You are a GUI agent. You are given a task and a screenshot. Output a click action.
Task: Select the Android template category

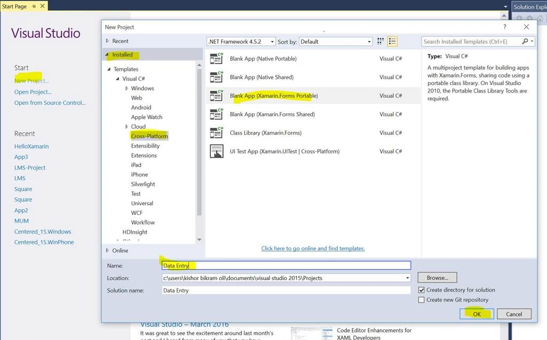[141, 107]
